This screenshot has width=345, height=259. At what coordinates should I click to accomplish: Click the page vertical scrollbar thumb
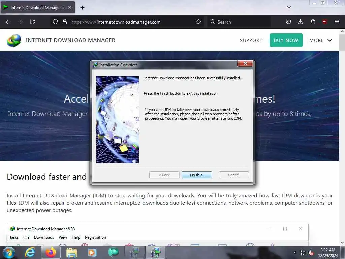[342, 42]
